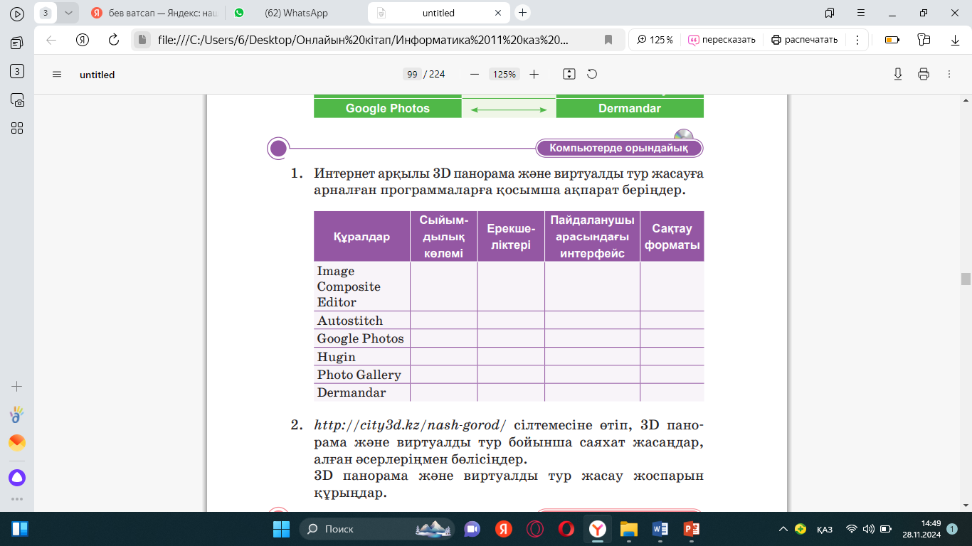
Task: Open Word from the taskbar
Action: (x=660, y=529)
